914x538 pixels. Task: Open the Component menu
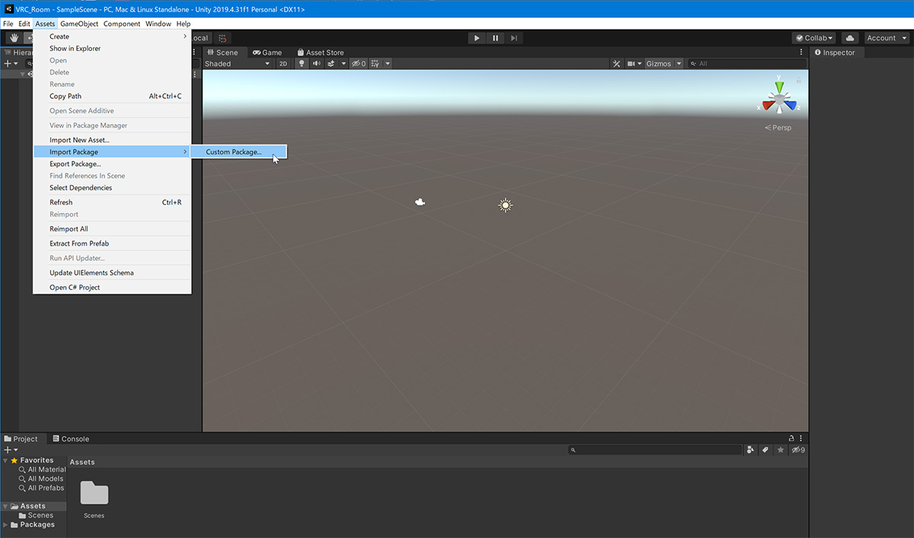(x=122, y=24)
